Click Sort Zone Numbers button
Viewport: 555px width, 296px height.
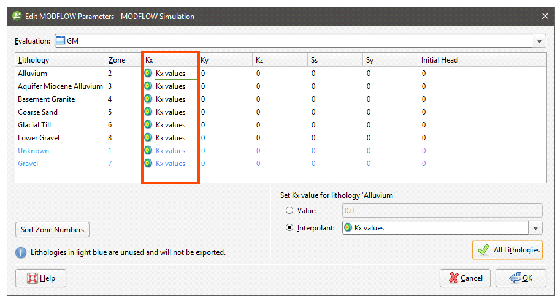tap(52, 230)
